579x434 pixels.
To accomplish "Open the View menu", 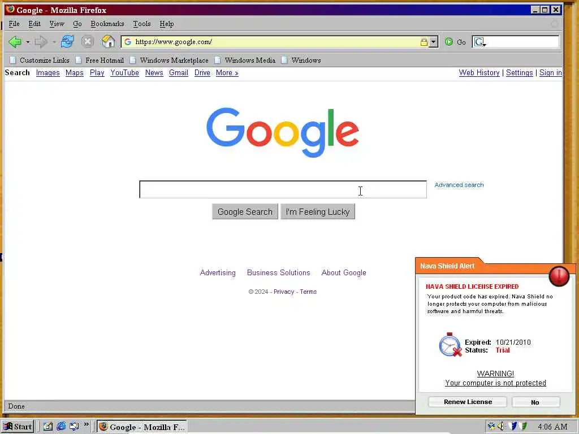I will 57,24.
